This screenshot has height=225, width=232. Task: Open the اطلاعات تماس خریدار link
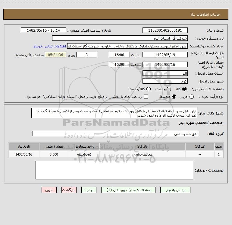(x=50, y=46)
